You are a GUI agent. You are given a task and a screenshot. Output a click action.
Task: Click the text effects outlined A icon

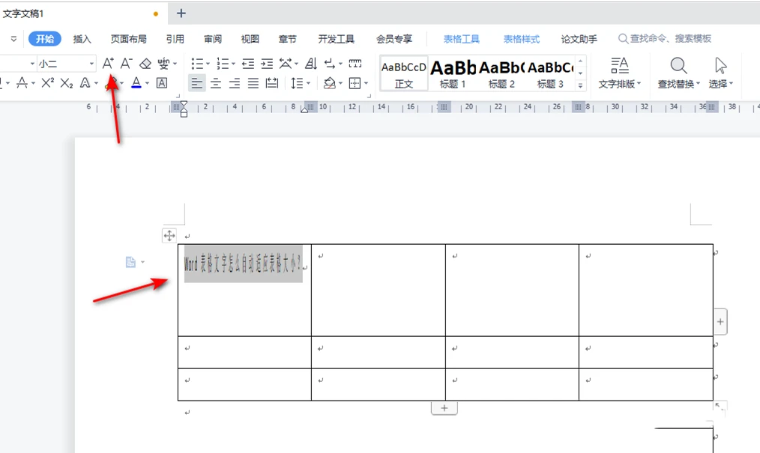[x=85, y=83]
